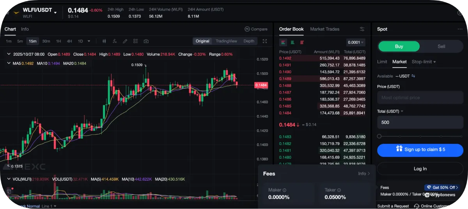The image size is (468, 209).
Task: Take a chart snapshot with camera icon
Action: coord(146,41)
